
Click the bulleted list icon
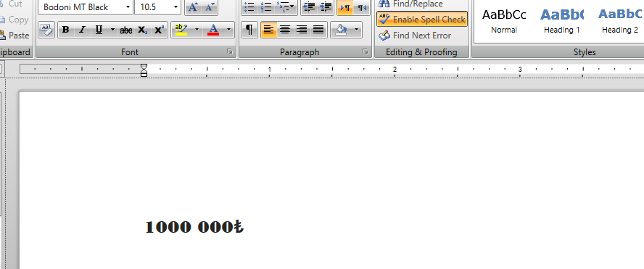pos(249,7)
